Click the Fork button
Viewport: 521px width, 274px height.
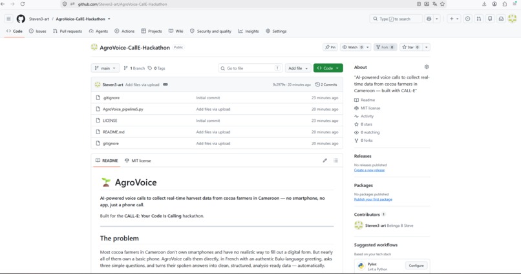pyautogui.click(x=385, y=47)
